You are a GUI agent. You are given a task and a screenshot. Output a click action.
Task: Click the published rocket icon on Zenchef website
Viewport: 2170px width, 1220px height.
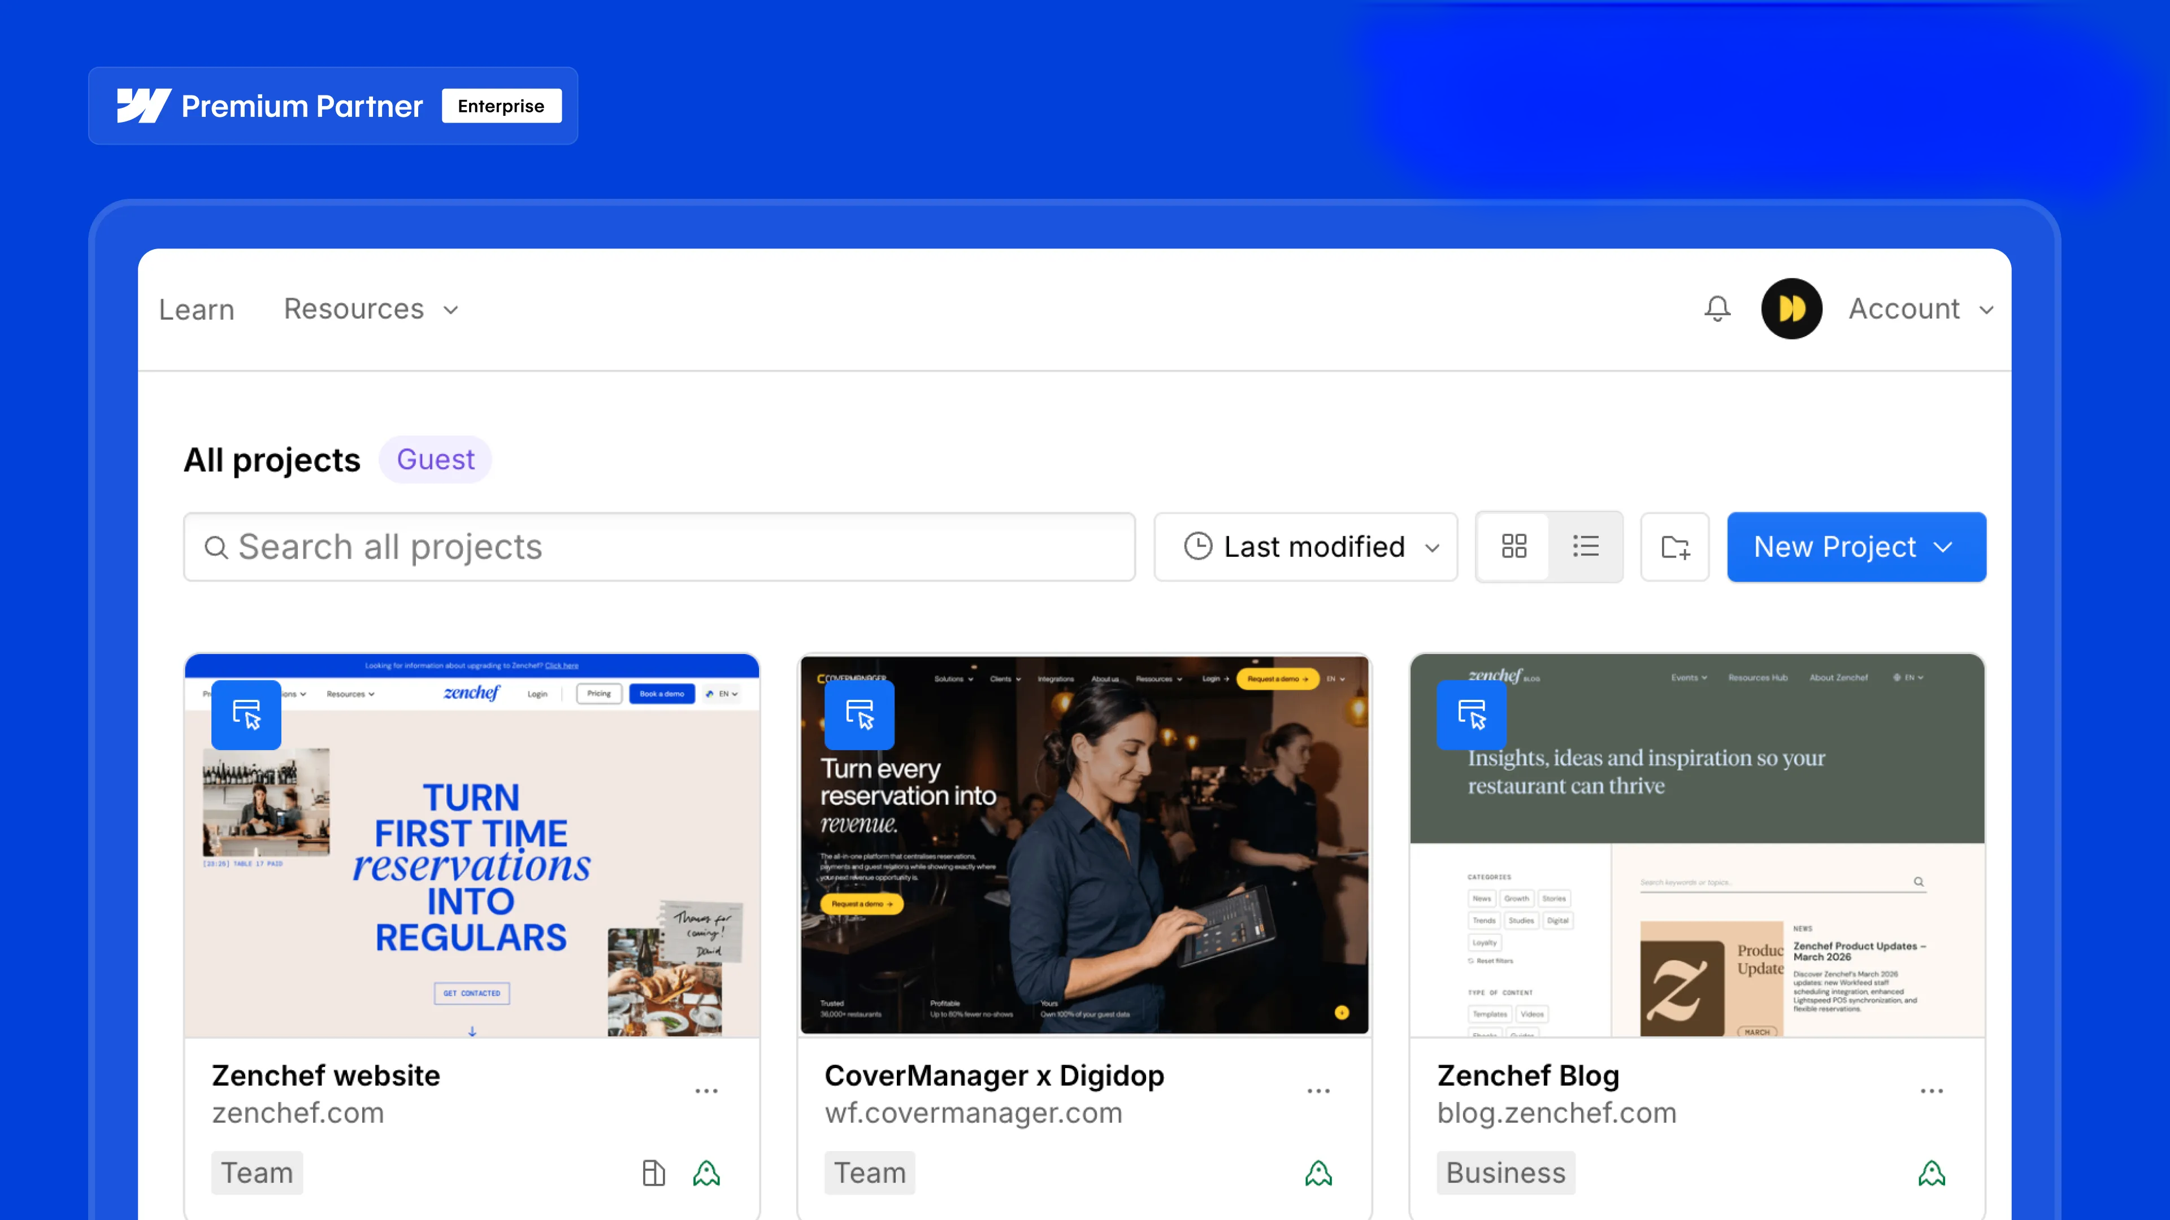[706, 1173]
